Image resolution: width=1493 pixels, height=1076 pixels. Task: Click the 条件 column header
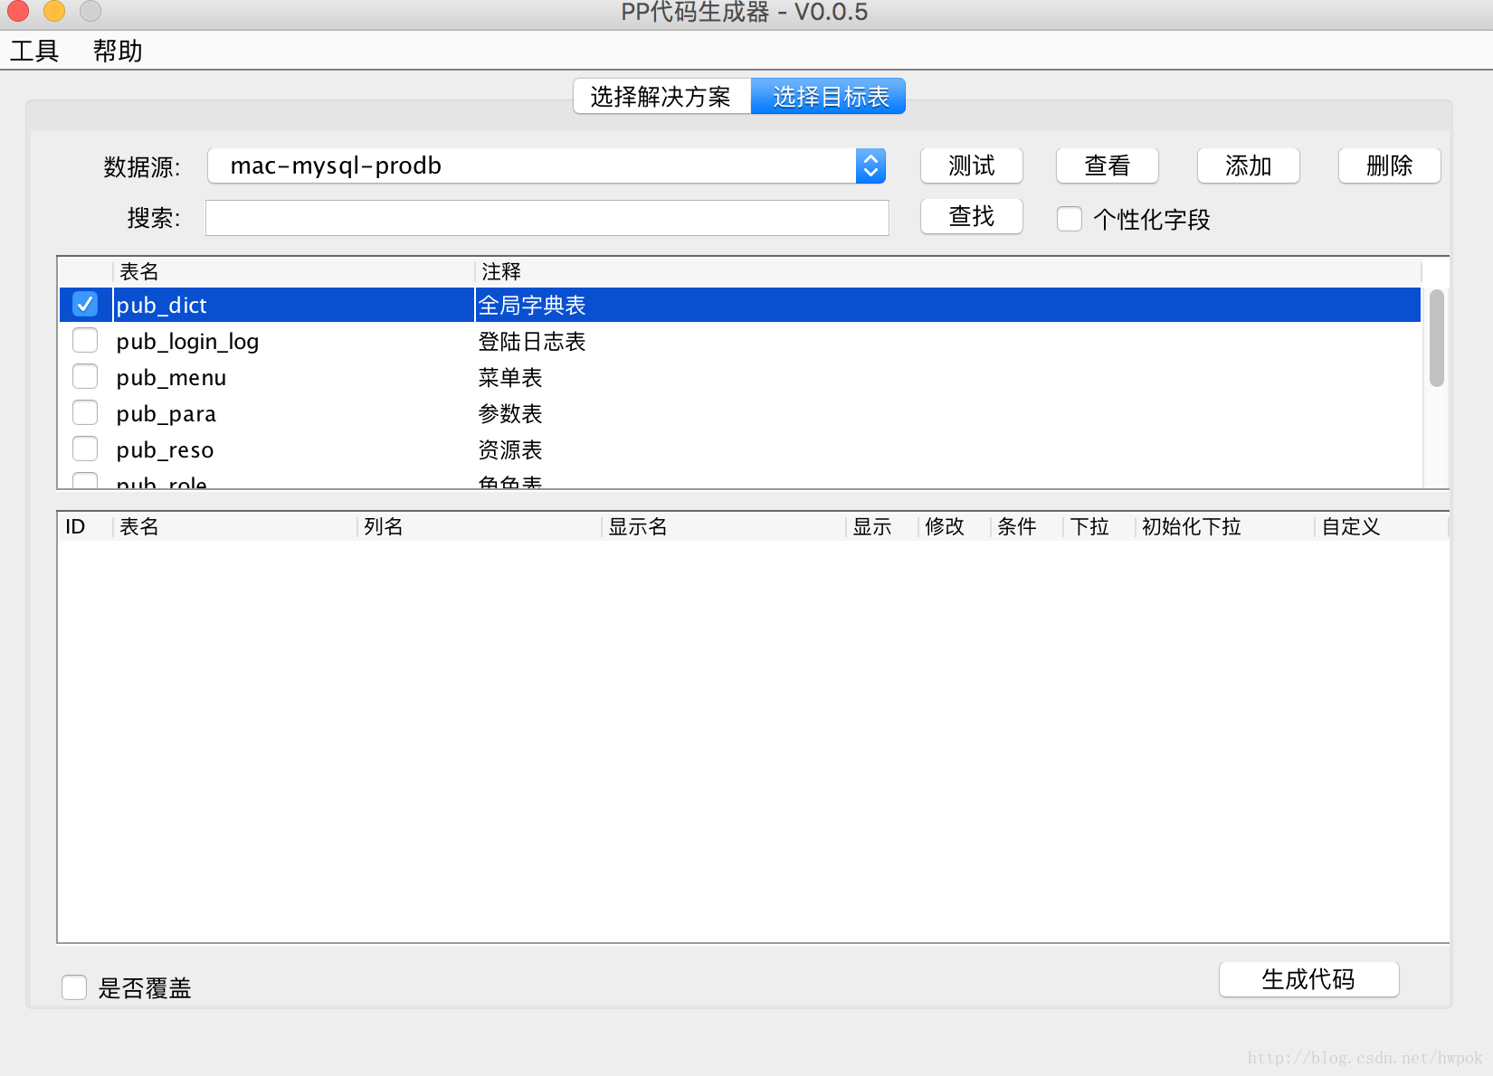click(1027, 526)
